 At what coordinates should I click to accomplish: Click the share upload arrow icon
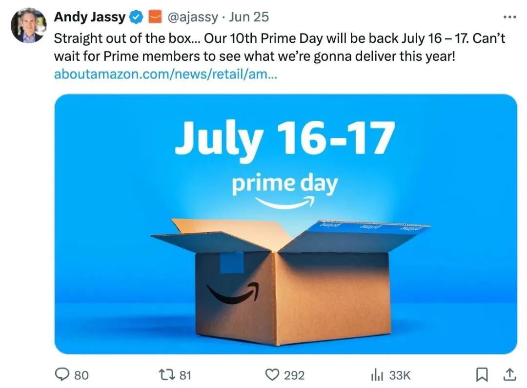tap(509, 374)
